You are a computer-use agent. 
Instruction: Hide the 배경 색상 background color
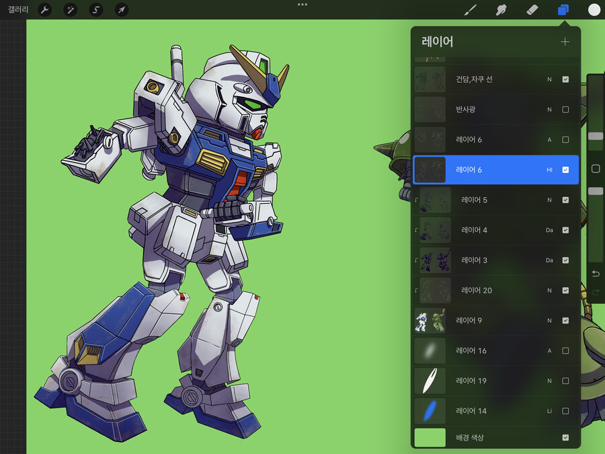(565, 437)
